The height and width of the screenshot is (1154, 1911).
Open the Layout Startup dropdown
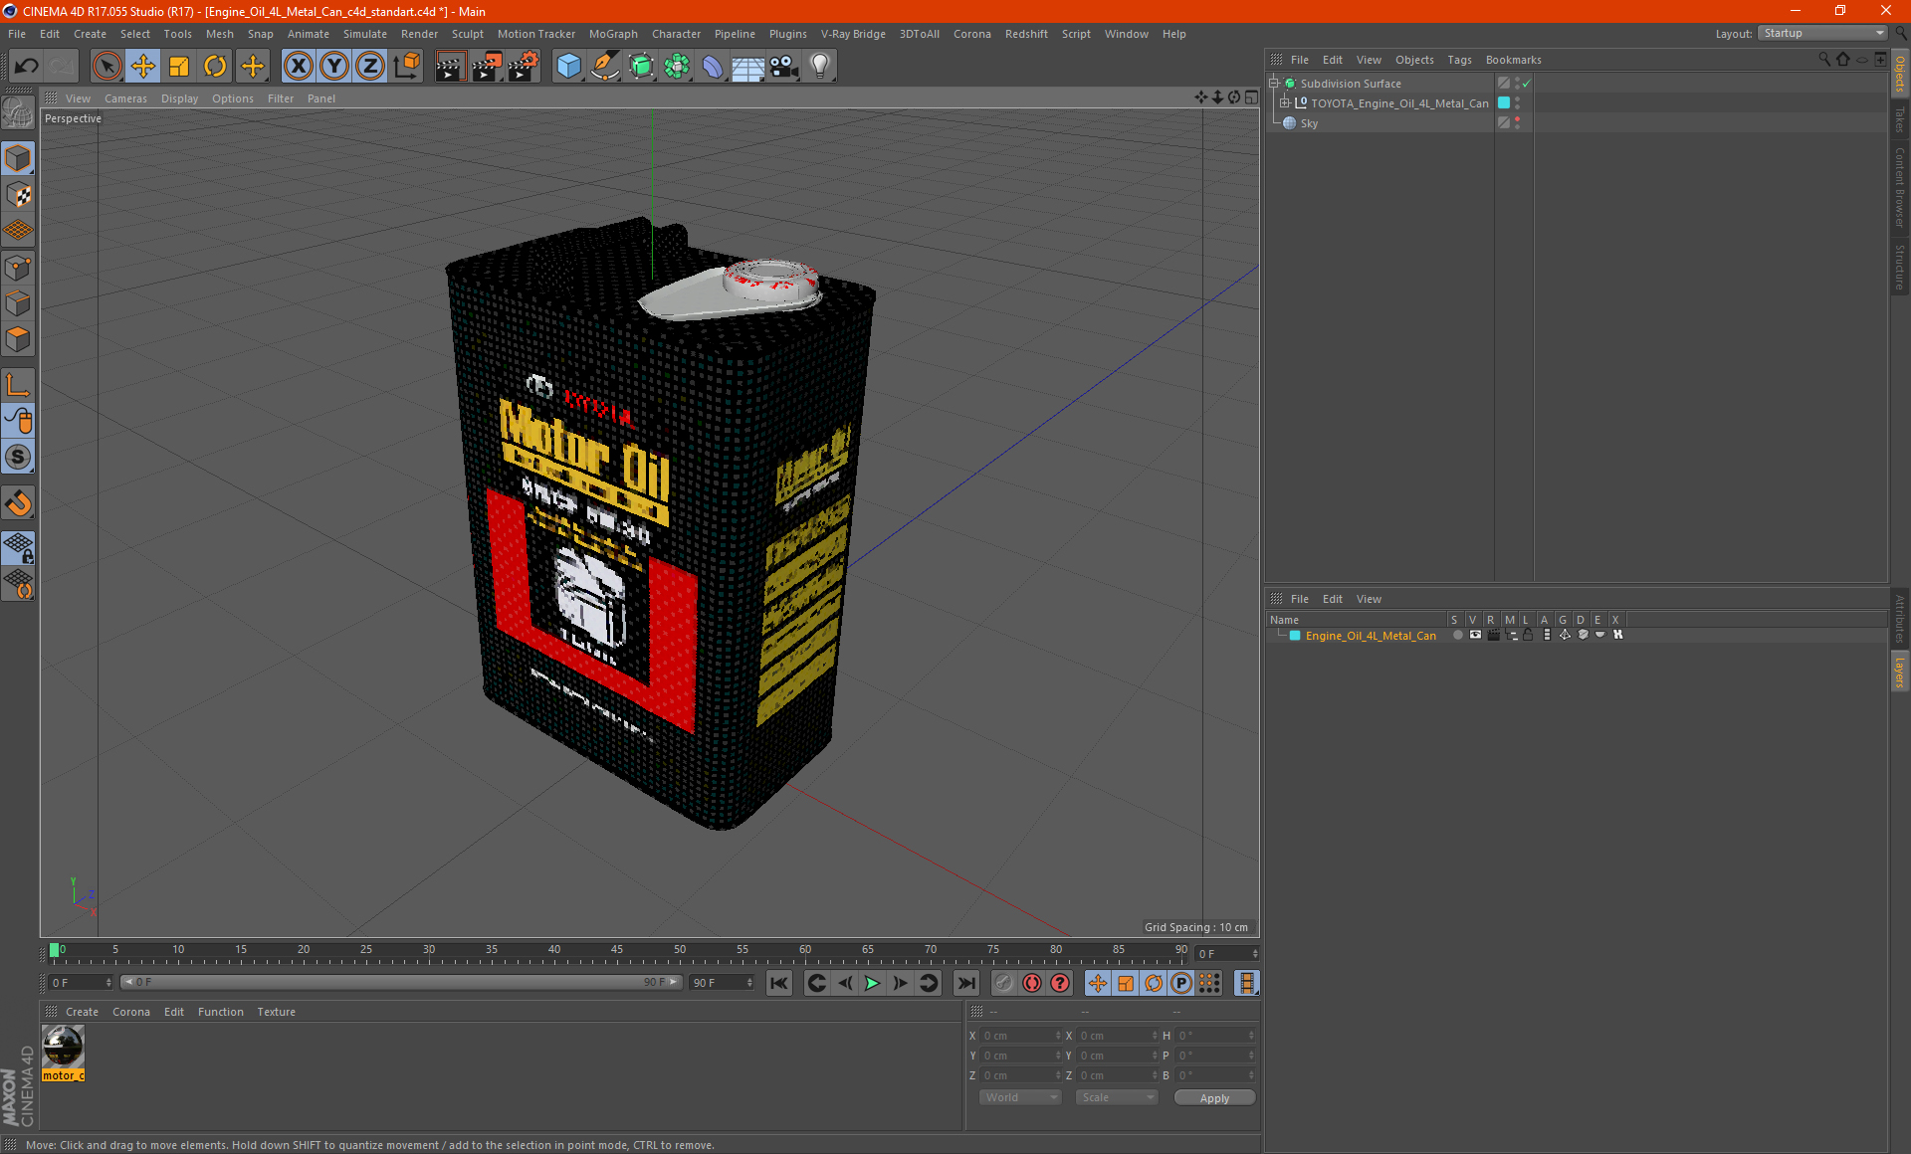1822,34
